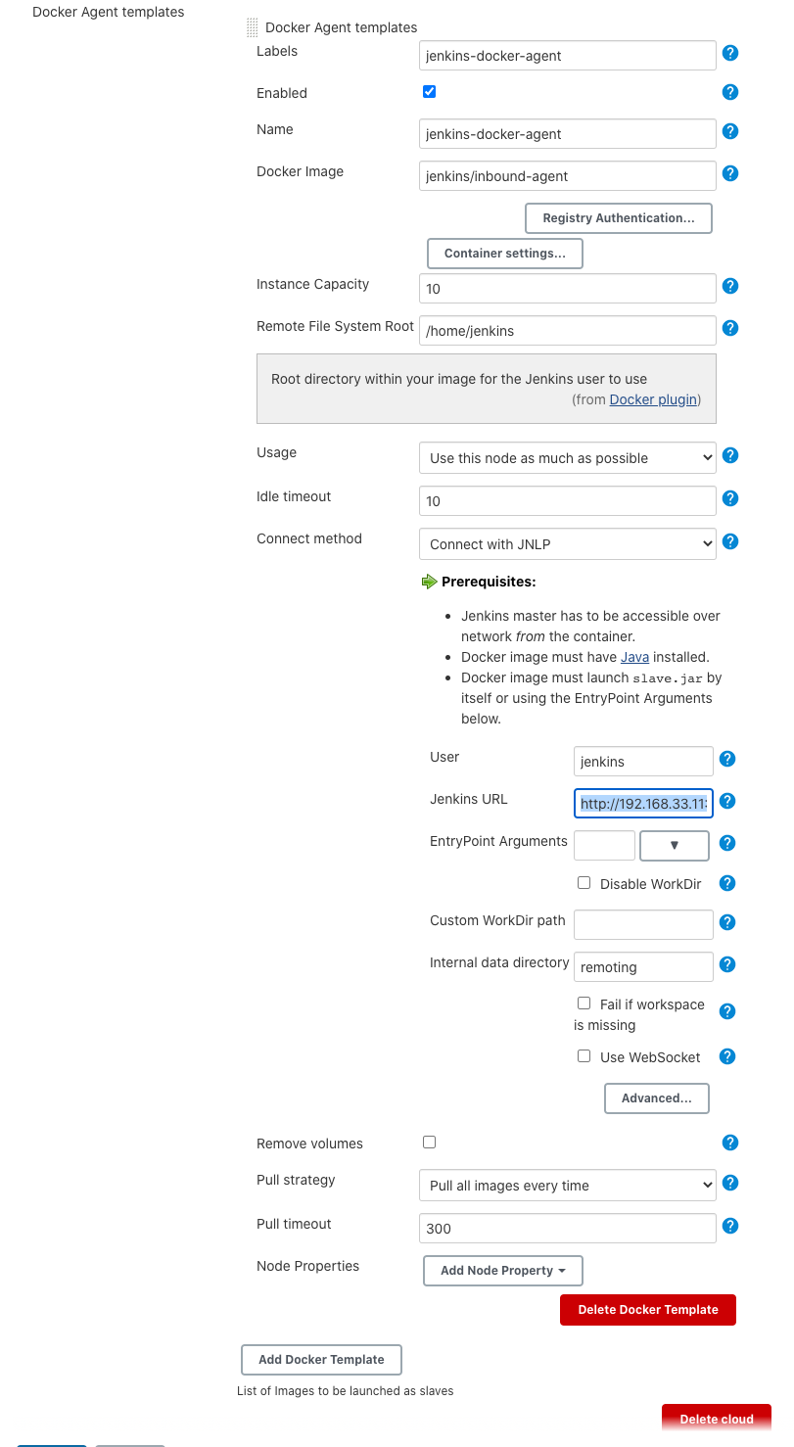The image size is (794, 1447).
Task: Open the Add Node Property menu
Action: tap(502, 1270)
